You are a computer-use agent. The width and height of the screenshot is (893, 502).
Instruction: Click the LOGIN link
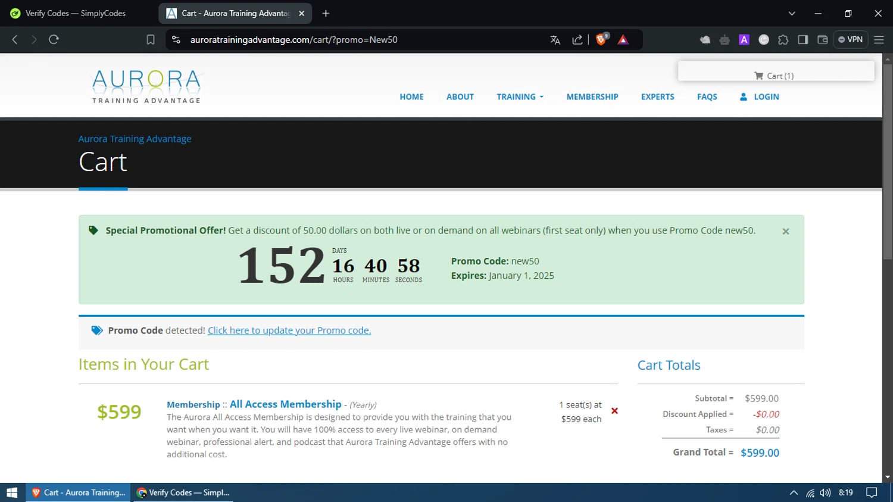click(760, 96)
